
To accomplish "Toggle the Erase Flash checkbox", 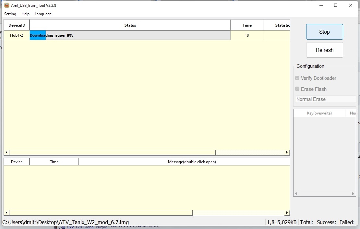I will [297, 89].
